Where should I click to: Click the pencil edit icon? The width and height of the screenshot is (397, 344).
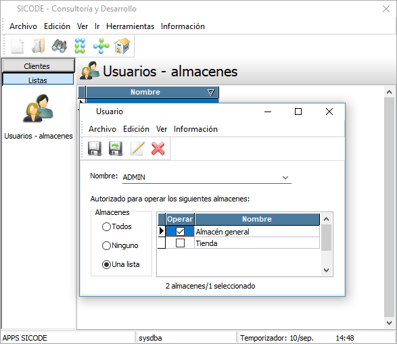(137, 149)
